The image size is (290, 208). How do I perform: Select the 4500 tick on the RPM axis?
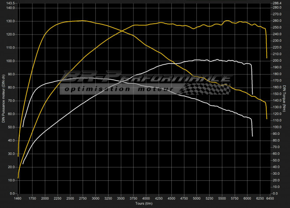point(171,198)
